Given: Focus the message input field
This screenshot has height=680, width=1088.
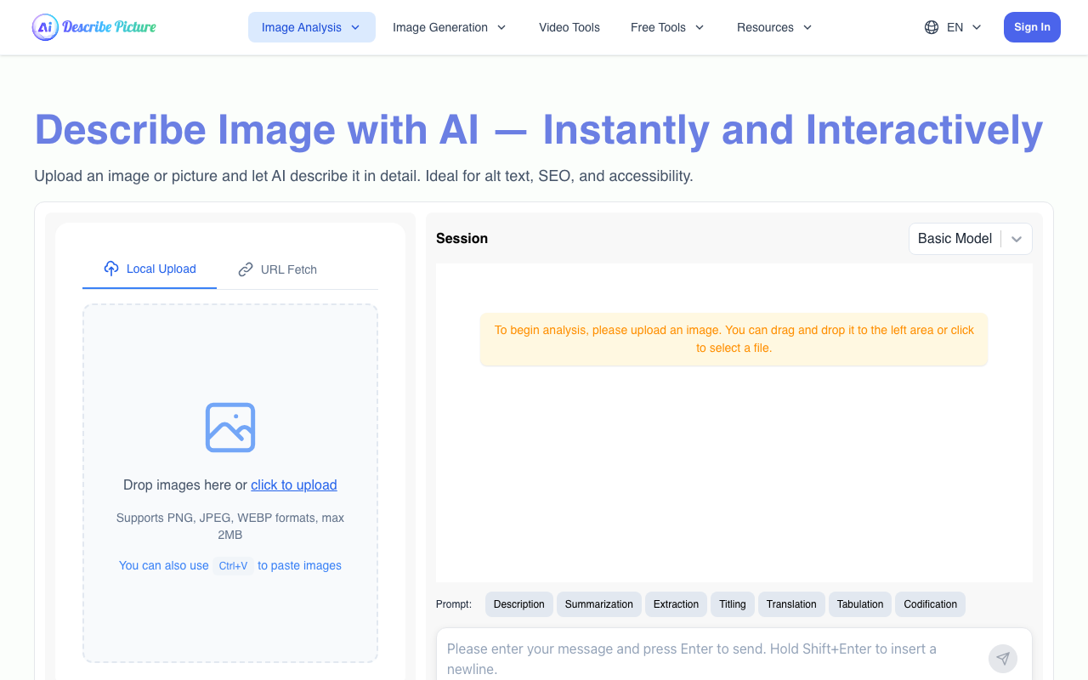Looking at the screenshot, I should coord(705,658).
